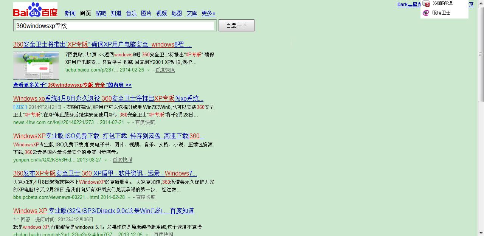Click the bbs.pcbeta.com/viewnews-60221...html URL text
The image size is (484, 236).
pyautogui.click(x=56, y=197)
